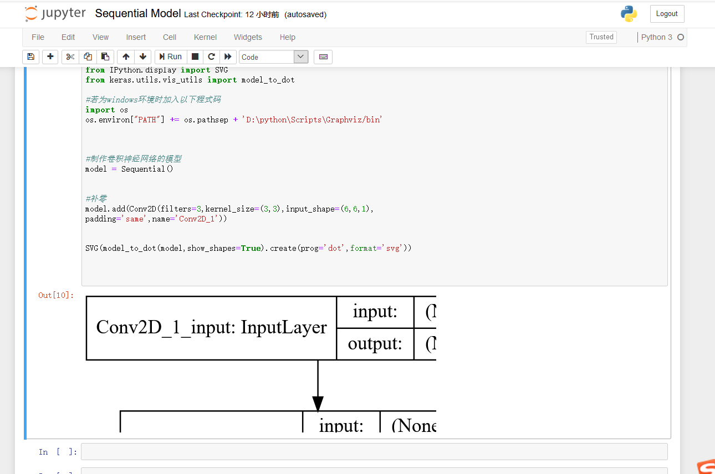Save and checkpoint the notebook
715x474 pixels.
tap(30, 56)
